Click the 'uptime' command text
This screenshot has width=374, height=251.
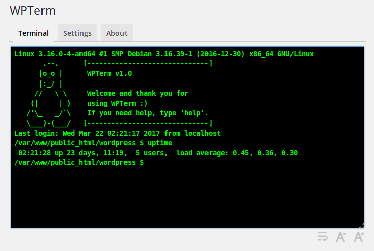(x=160, y=143)
